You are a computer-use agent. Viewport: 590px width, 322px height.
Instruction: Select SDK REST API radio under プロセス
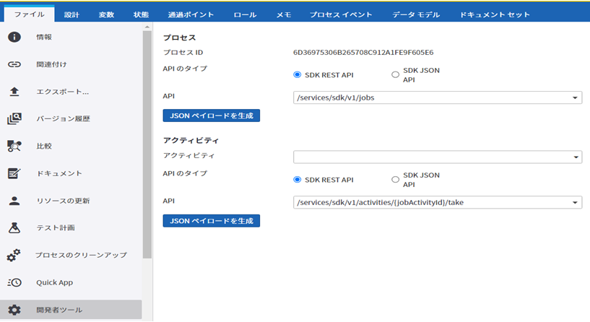point(298,74)
